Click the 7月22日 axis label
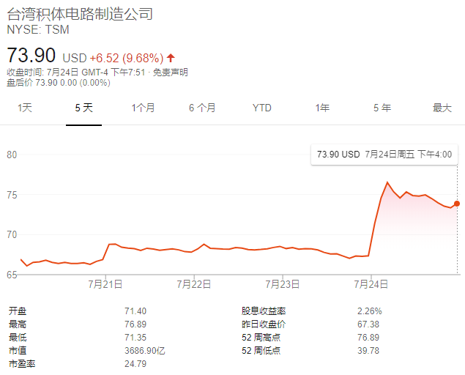This screenshot has height=375, width=465. coord(194,284)
